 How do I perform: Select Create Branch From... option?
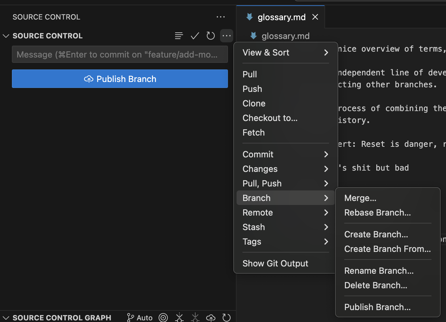[x=388, y=249]
